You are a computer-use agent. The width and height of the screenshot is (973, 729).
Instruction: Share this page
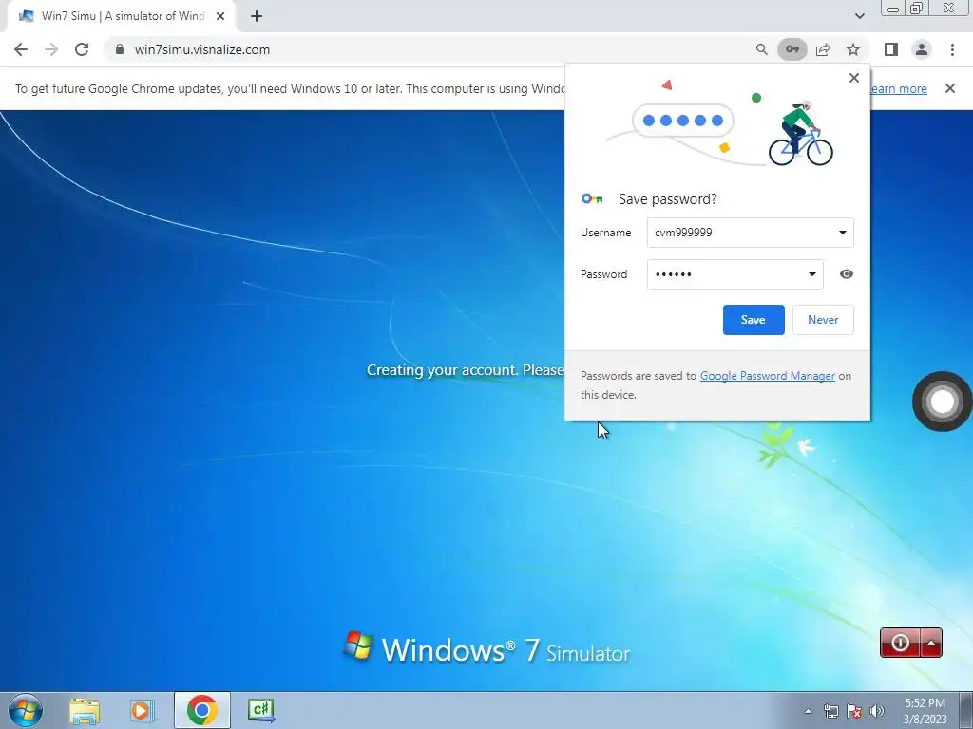823,49
